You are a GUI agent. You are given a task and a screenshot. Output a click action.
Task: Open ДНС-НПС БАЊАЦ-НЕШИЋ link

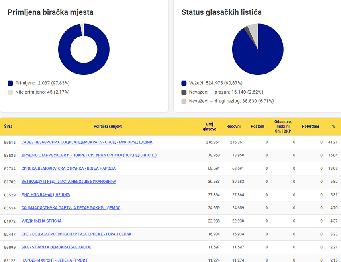coord(45,195)
